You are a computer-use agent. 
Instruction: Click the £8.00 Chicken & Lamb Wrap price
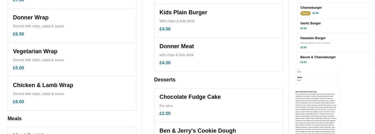pos(18,102)
